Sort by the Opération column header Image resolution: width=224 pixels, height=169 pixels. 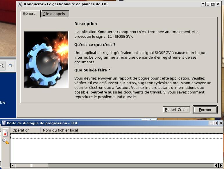click(26, 130)
